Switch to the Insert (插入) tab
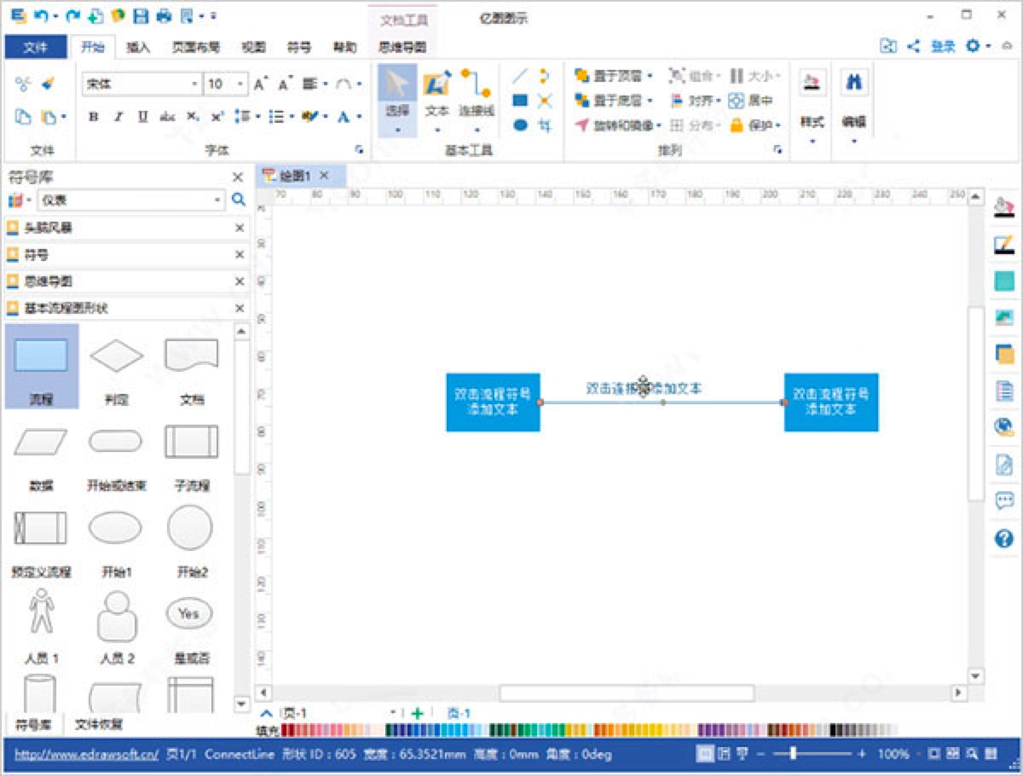1023x776 pixels. [x=138, y=48]
